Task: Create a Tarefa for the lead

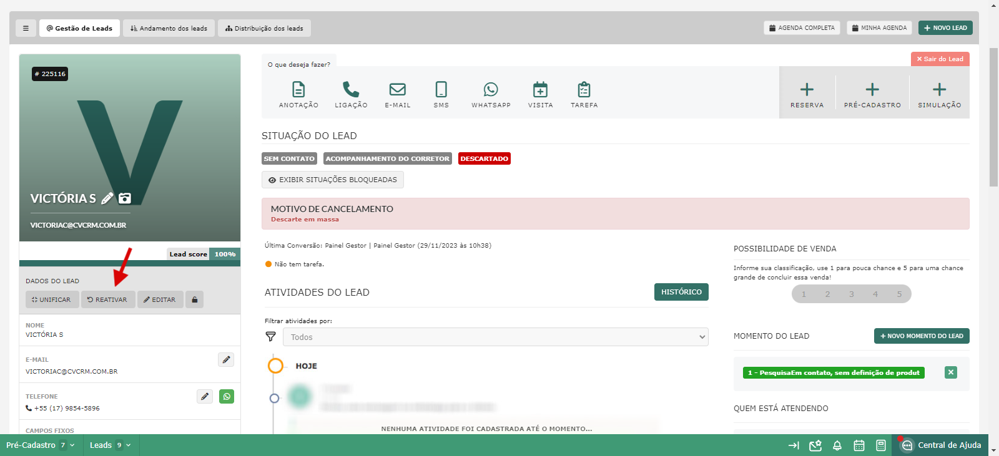Action: (x=584, y=94)
